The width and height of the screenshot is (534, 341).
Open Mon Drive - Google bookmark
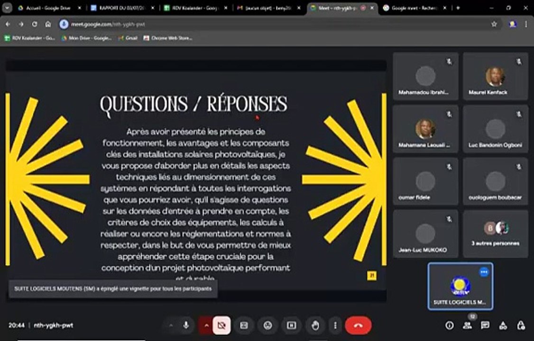(86, 38)
